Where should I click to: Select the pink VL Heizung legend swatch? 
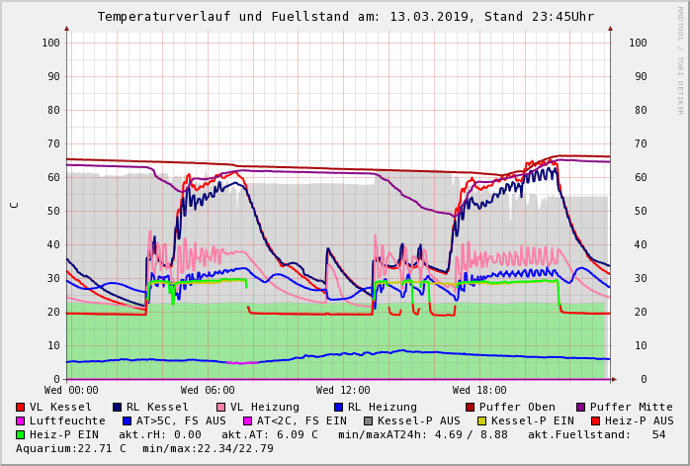pos(220,407)
